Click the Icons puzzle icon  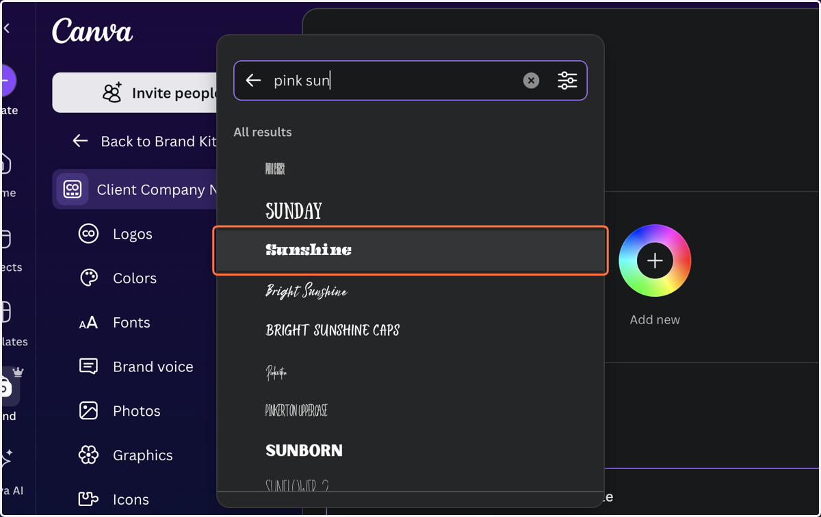(x=88, y=499)
